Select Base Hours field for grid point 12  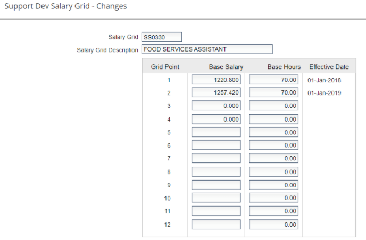tap(273, 225)
